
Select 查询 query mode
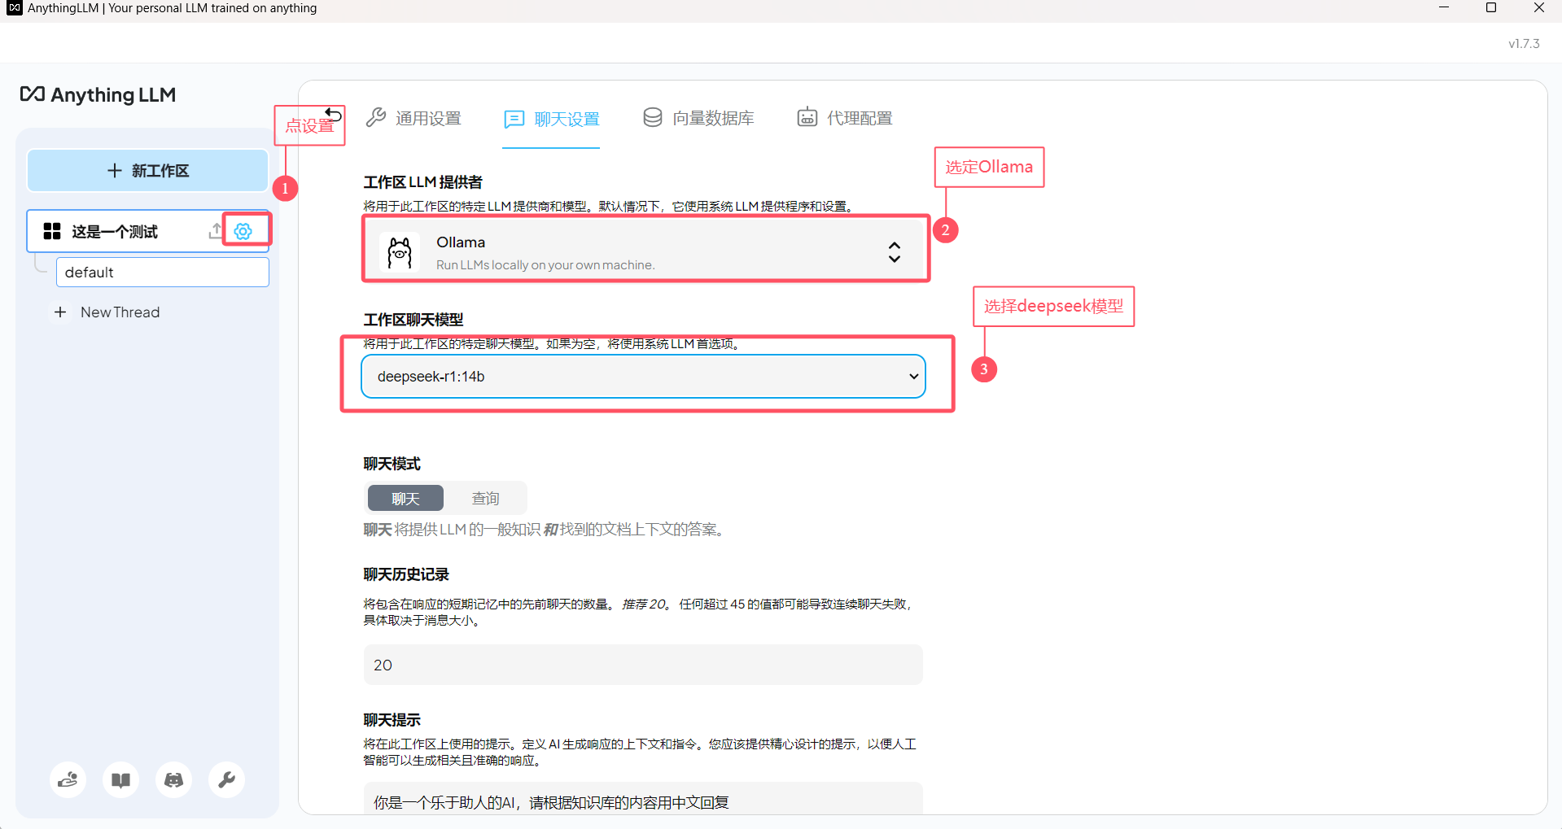(486, 499)
